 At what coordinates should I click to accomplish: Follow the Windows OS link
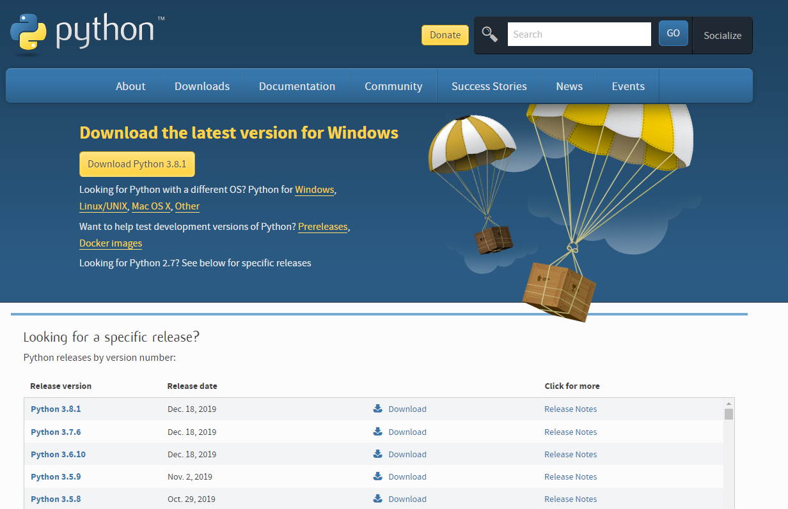315,190
